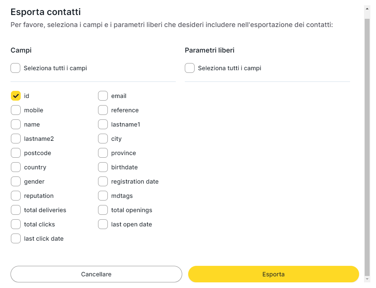This screenshot has height=288, width=376.
Task: Select all fields under Parametri liberi
Action: pyautogui.click(x=190, y=68)
